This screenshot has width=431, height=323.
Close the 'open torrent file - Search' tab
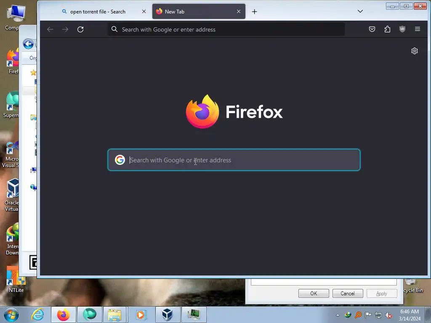(x=144, y=11)
